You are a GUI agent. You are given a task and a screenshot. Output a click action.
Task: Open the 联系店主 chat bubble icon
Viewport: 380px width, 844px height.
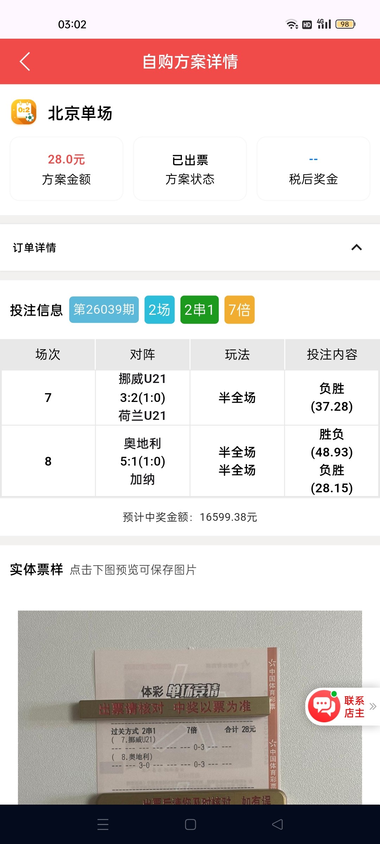pos(324,706)
